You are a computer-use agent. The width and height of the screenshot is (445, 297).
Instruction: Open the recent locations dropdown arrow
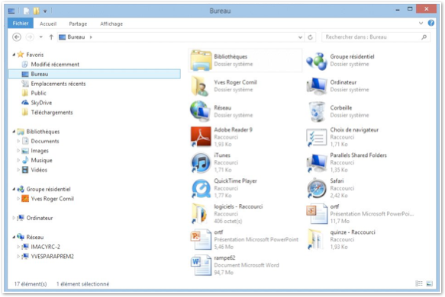click(41, 37)
